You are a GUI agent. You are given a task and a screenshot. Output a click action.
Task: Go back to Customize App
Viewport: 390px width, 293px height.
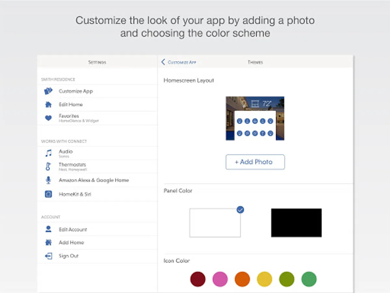pyautogui.click(x=179, y=62)
